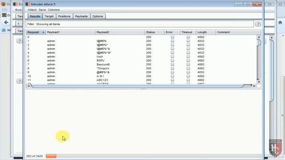Open the filter help question mark button
The image size is (285, 160).
(x=258, y=24)
